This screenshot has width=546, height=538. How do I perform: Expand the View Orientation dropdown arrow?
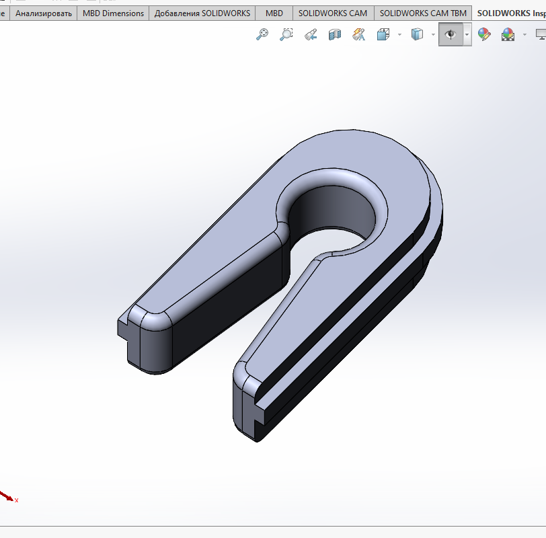(x=399, y=34)
